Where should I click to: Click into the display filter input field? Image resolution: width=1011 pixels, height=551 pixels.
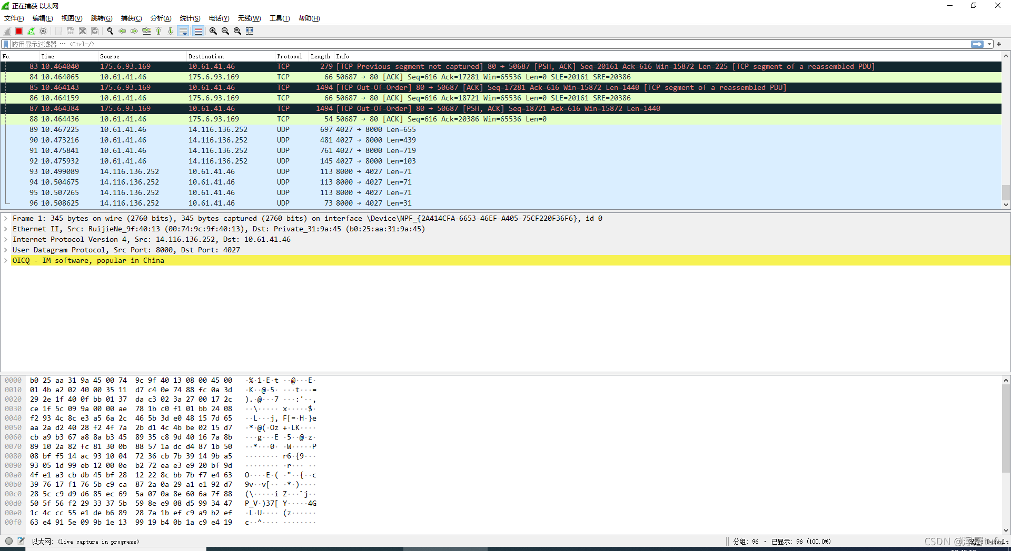[x=474, y=44]
